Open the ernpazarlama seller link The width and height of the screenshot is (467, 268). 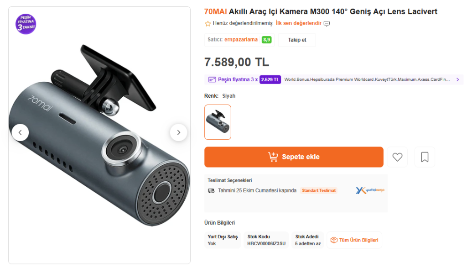click(x=241, y=40)
